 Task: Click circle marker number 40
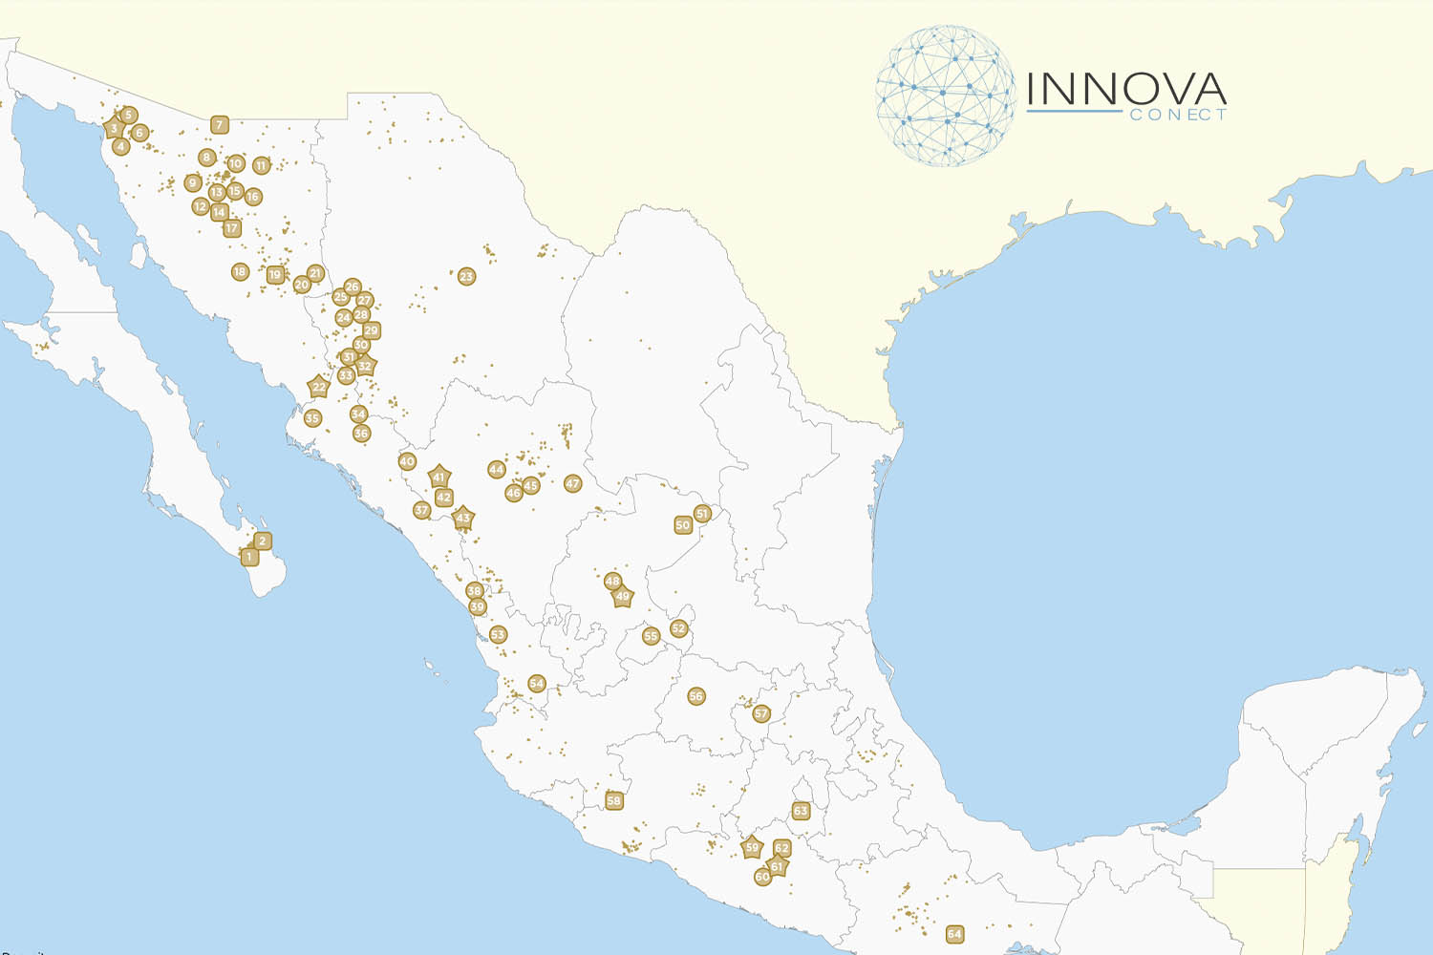[x=407, y=461]
